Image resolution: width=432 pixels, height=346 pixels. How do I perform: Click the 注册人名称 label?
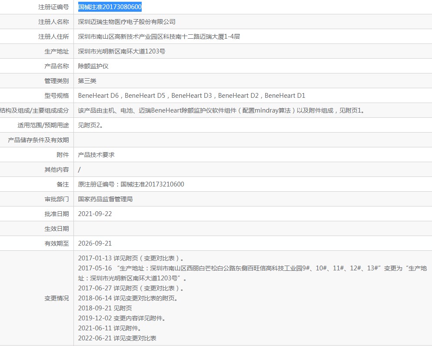coord(53,22)
